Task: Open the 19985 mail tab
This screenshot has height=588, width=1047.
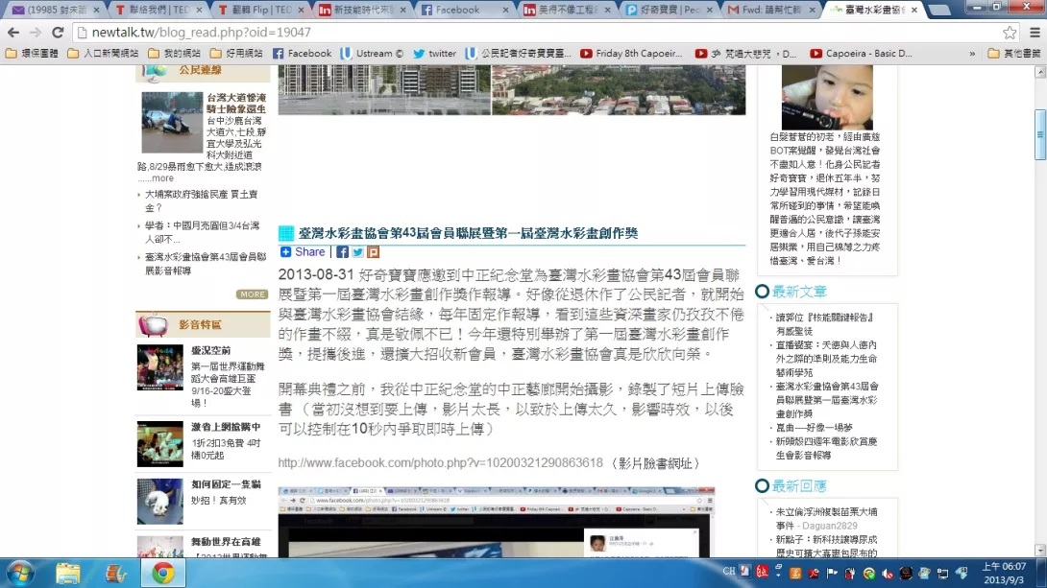Action: 56,10
